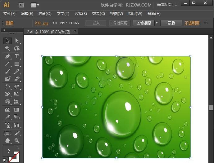
Task: Expand the 图像描摹 presets arrow
Action: [x=157, y=23]
